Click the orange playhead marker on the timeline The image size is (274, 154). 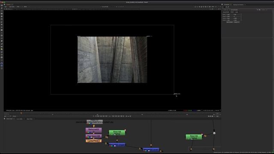pyautogui.click(x=21, y=113)
